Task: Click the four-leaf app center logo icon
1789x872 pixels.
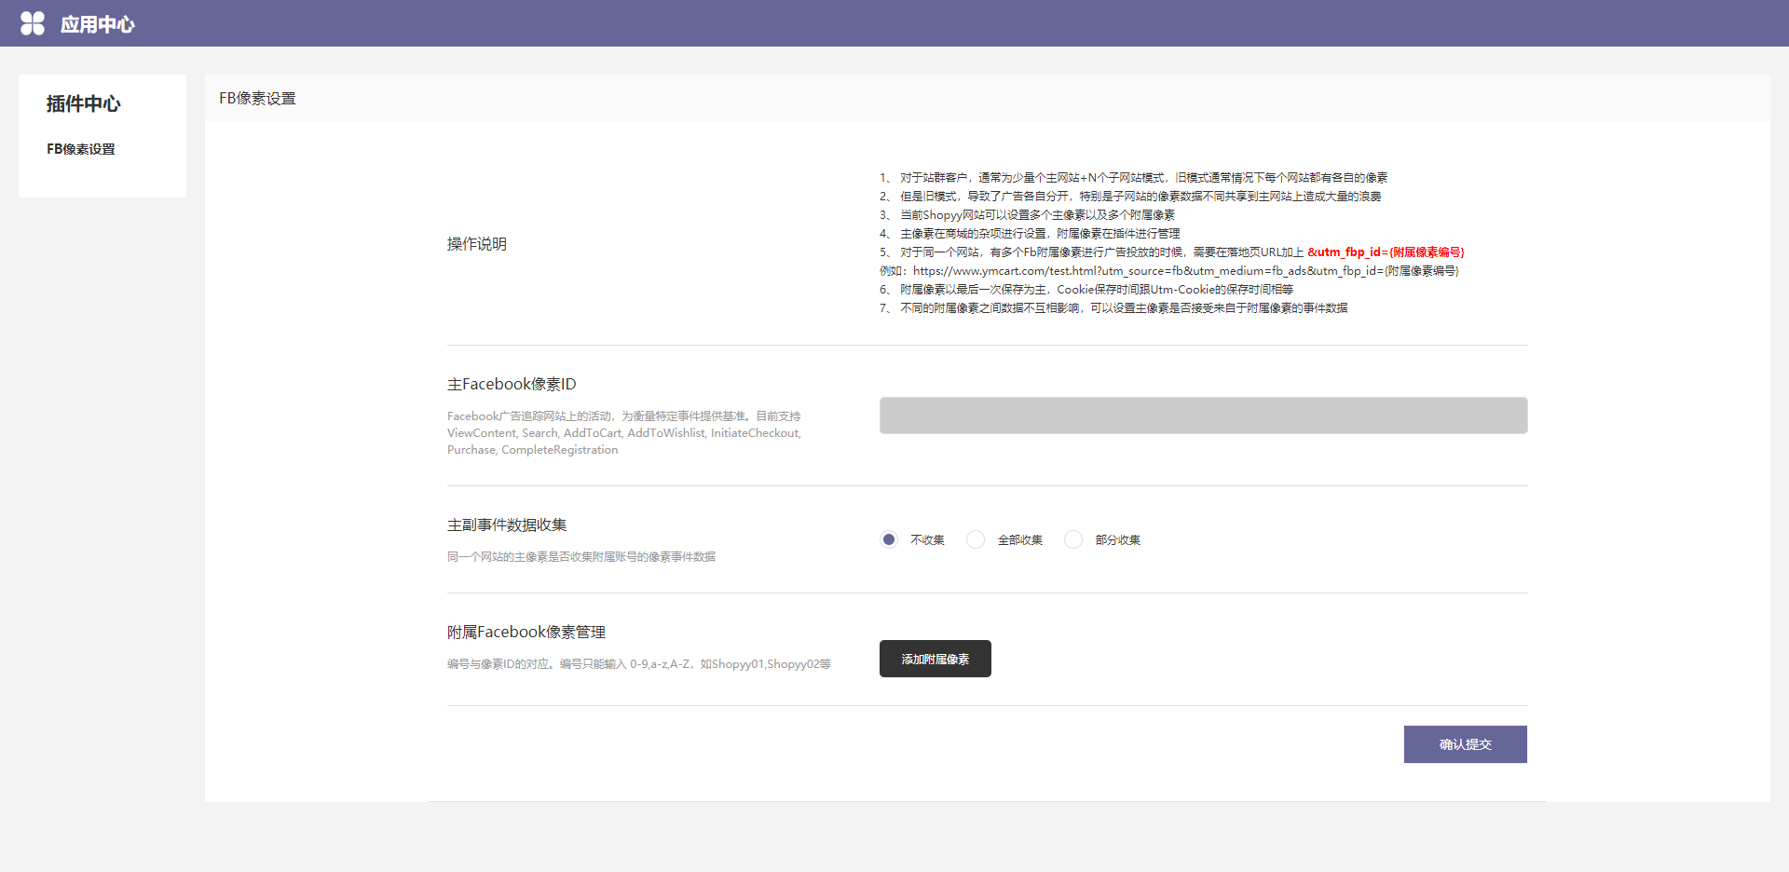Action: (x=33, y=23)
